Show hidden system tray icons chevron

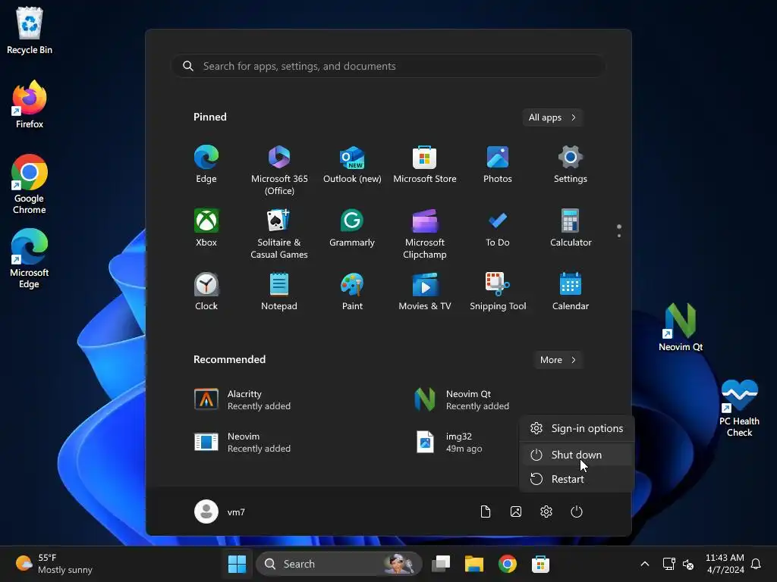(x=645, y=564)
